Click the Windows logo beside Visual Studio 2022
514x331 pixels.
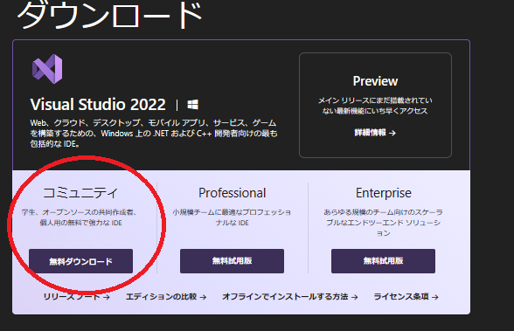pyautogui.click(x=192, y=105)
